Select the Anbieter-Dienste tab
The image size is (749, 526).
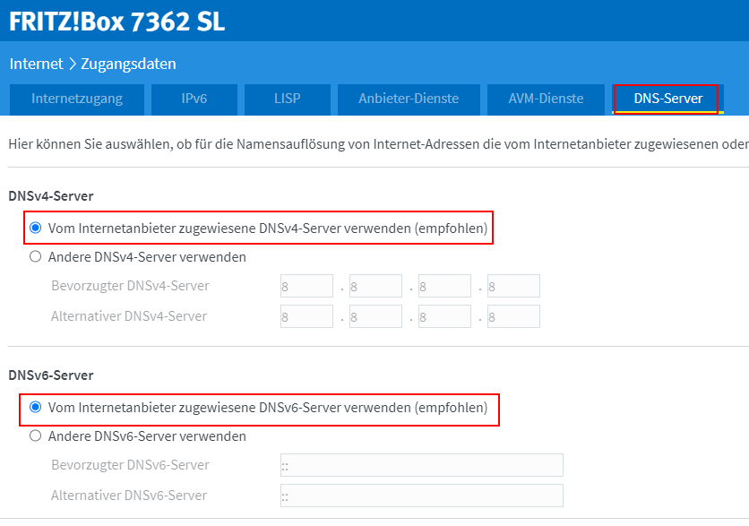[x=409, y=99]
